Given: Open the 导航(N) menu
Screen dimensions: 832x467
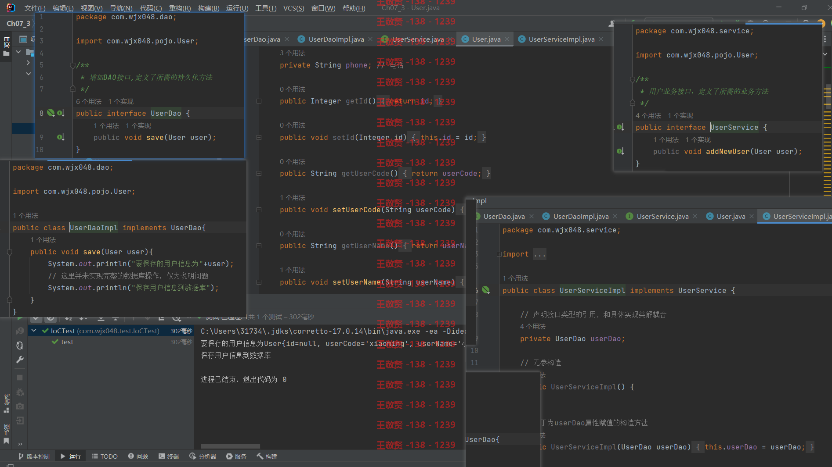Looking at the screenshot, I should 121,8.
